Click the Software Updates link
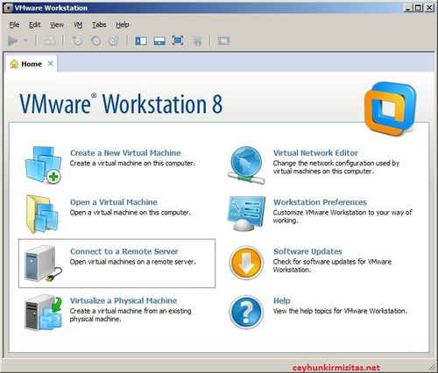 click(307, 251)
